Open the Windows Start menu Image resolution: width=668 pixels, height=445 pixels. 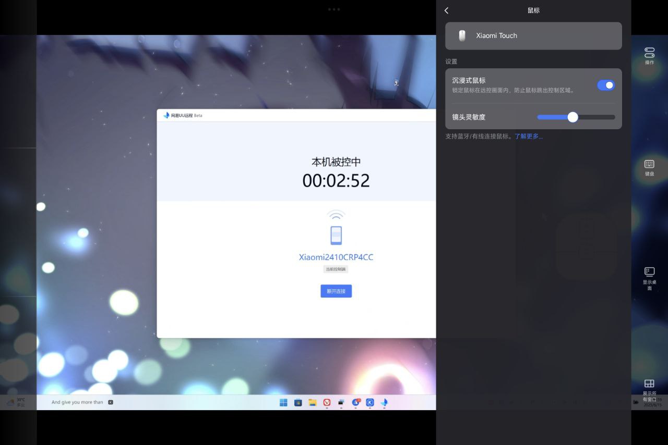pos(283,402)
